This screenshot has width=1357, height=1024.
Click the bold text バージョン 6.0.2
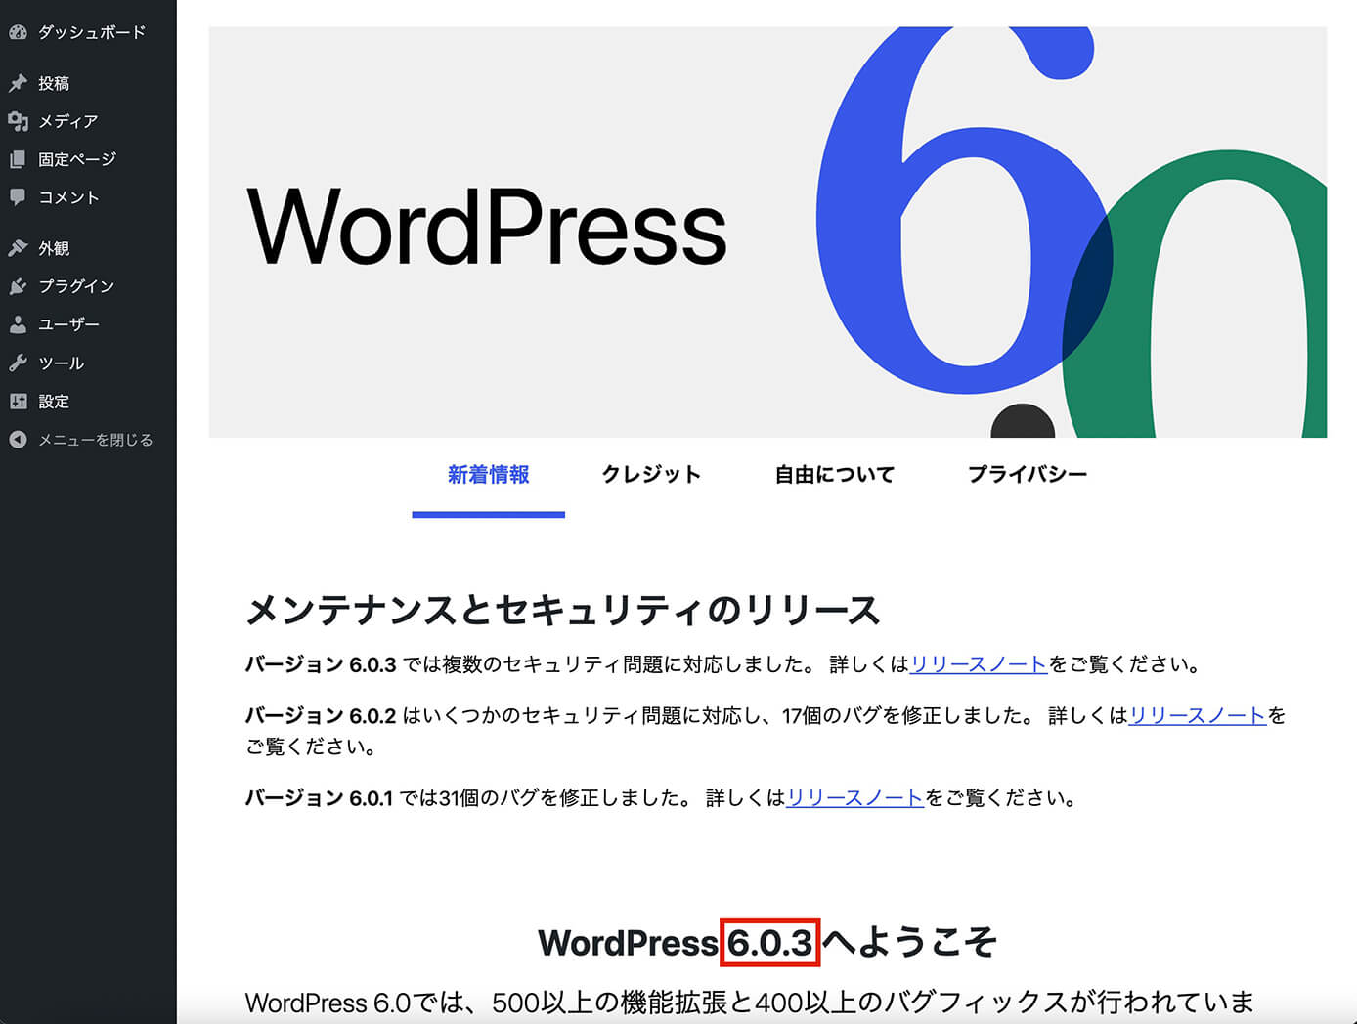321,716
